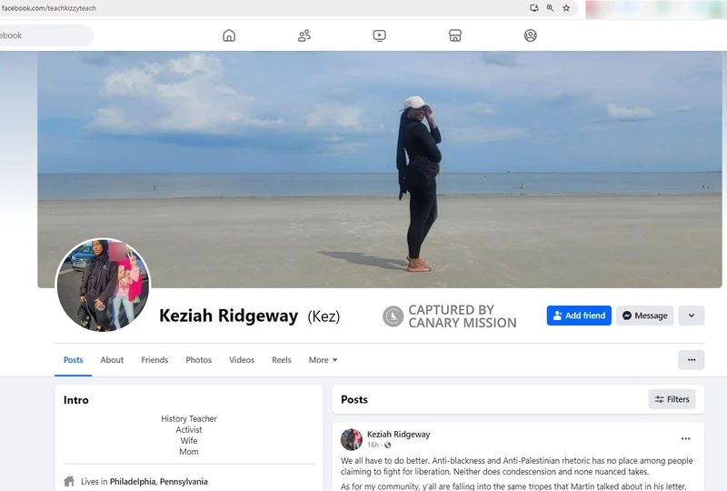727x491 pixels.
Task: Open the post's three-dots menu
Action: point(686,438)
